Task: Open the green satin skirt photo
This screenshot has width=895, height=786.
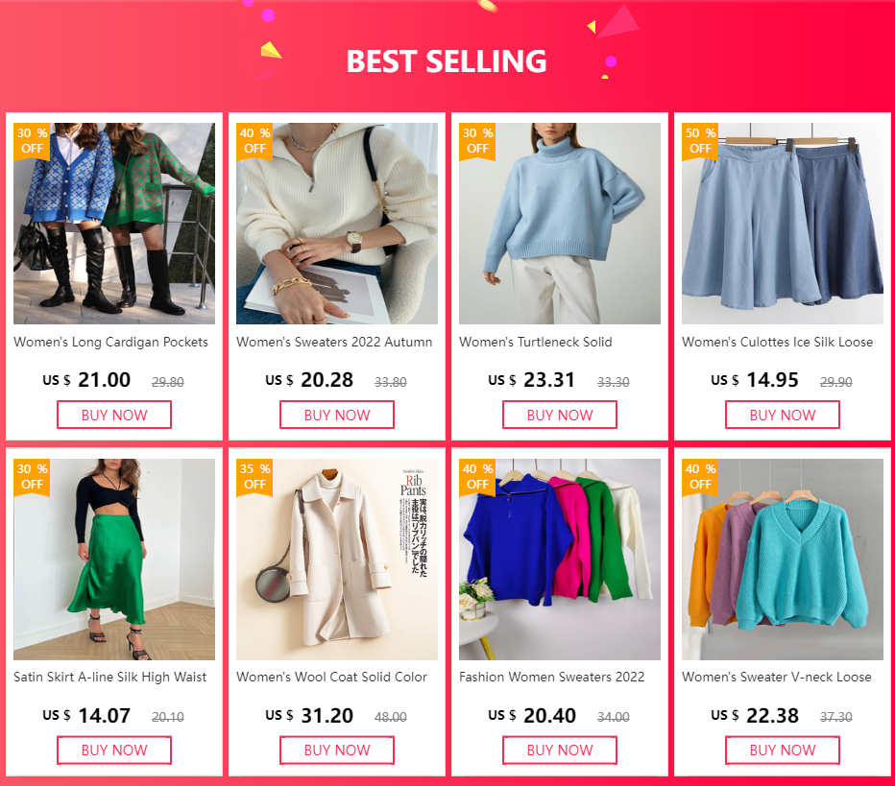Action: tap(114, 560)
